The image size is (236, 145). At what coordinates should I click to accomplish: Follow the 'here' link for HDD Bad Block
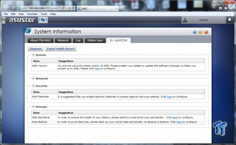click(x=175, y=118)
